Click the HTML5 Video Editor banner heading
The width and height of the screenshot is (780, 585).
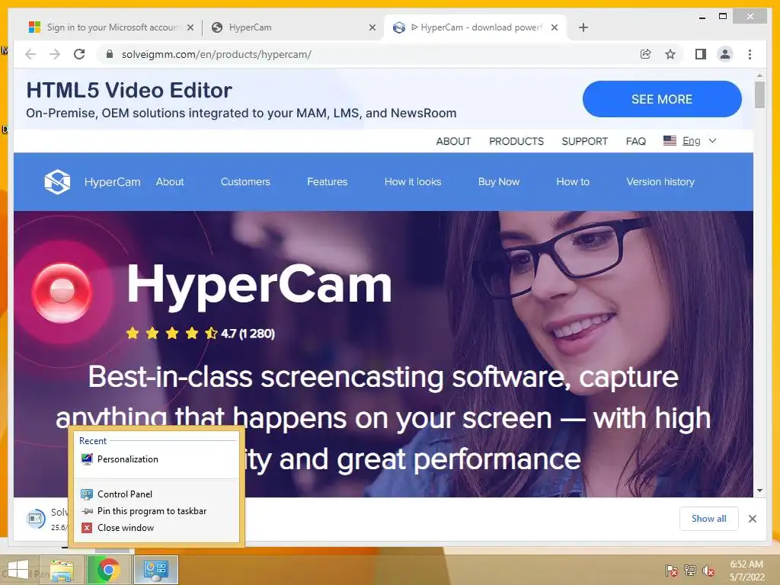(x=129, y=90)
